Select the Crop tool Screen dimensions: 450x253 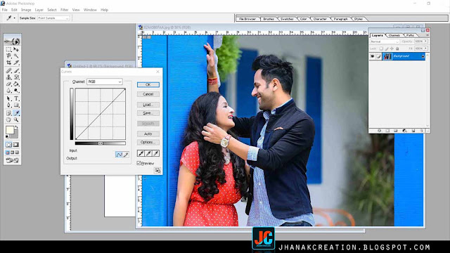pyautogui.click(x=8, y=63)
